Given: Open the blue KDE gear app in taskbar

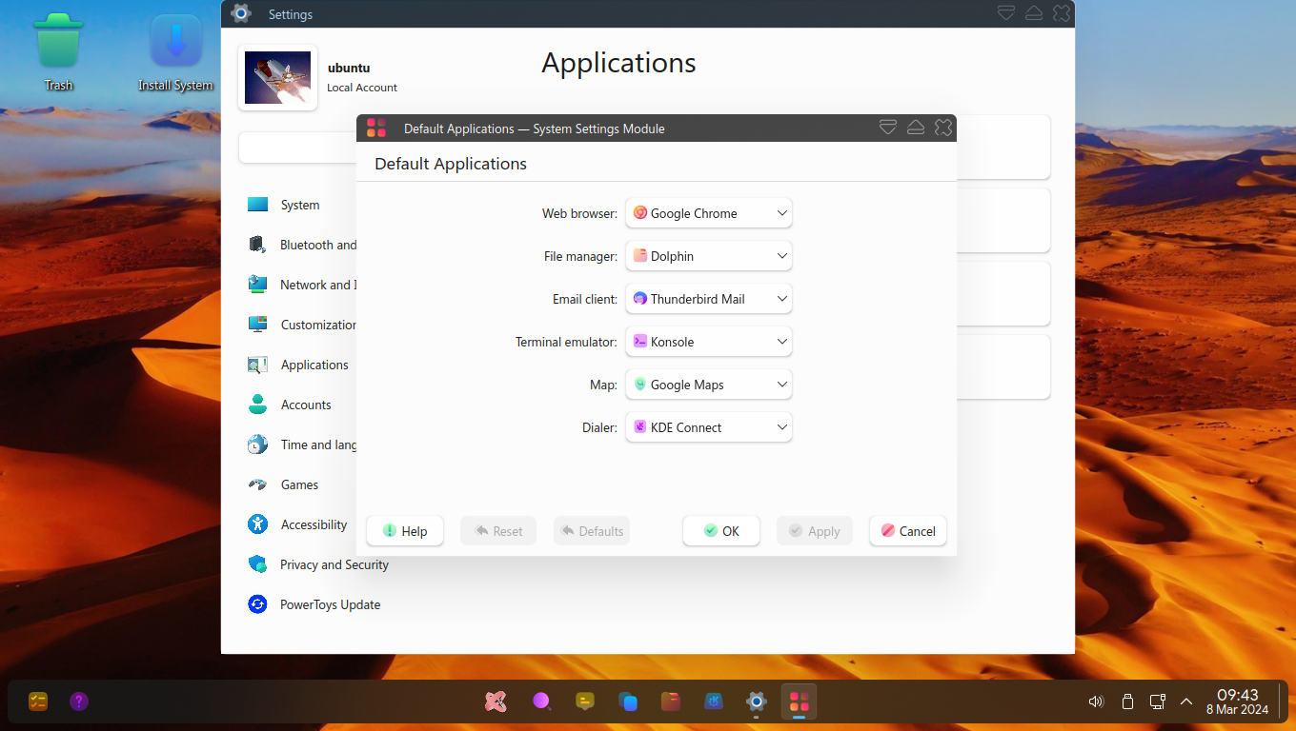Looking at the screenshot, I should point(713,701).
